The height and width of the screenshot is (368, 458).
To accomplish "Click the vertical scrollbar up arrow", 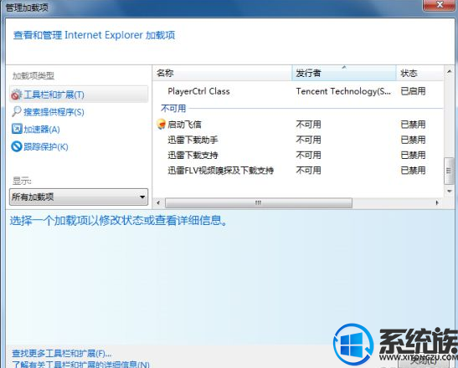I will (450, 71).
